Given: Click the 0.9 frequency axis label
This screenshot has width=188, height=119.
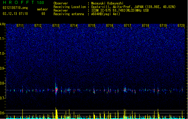Looking at the screenshot, I should pos(2,68).
